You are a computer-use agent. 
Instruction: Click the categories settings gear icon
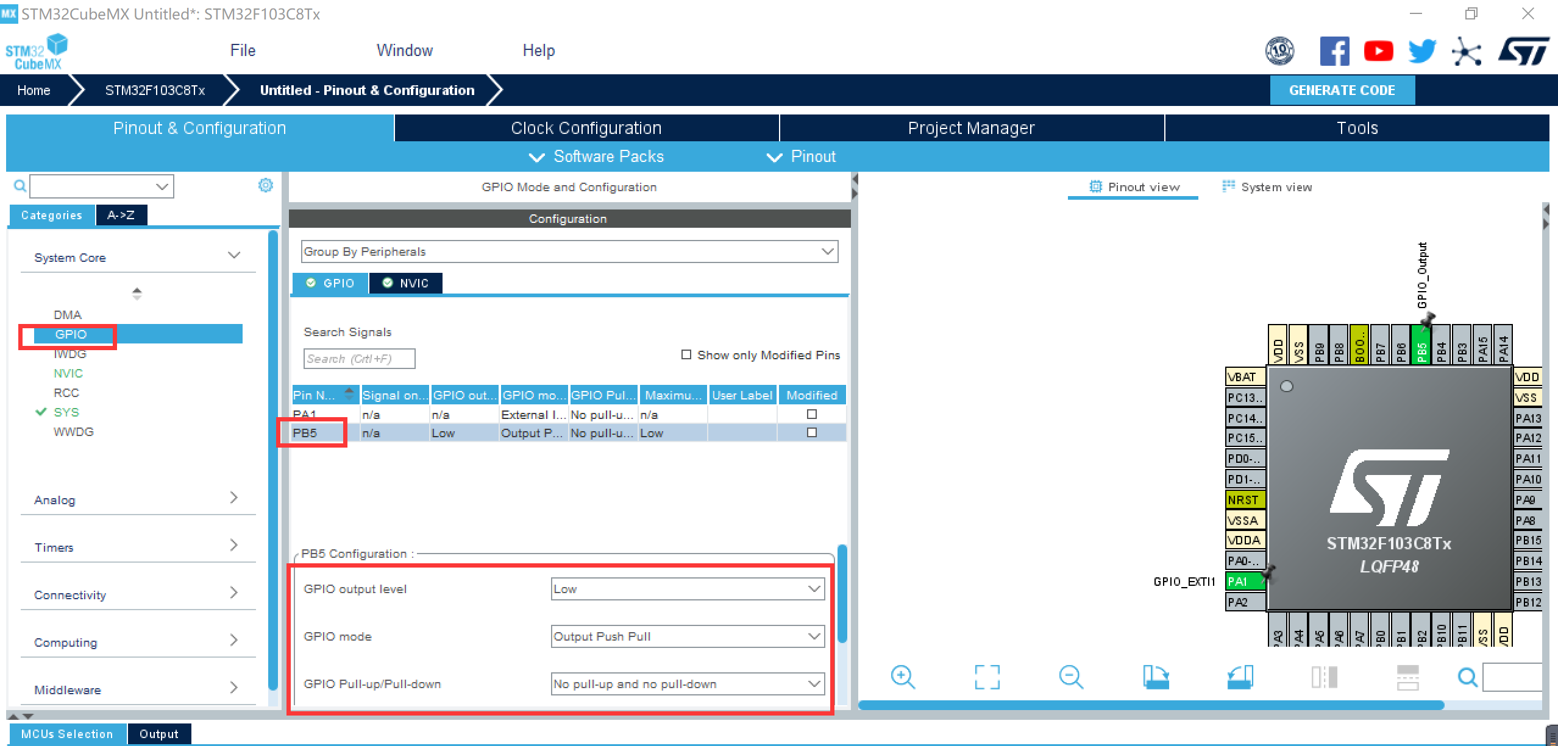click(266, 185)
